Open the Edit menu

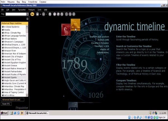[x=8, y=10]
